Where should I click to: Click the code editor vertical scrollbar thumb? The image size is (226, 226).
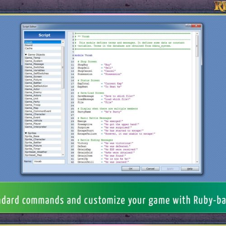tap(197, 46)
